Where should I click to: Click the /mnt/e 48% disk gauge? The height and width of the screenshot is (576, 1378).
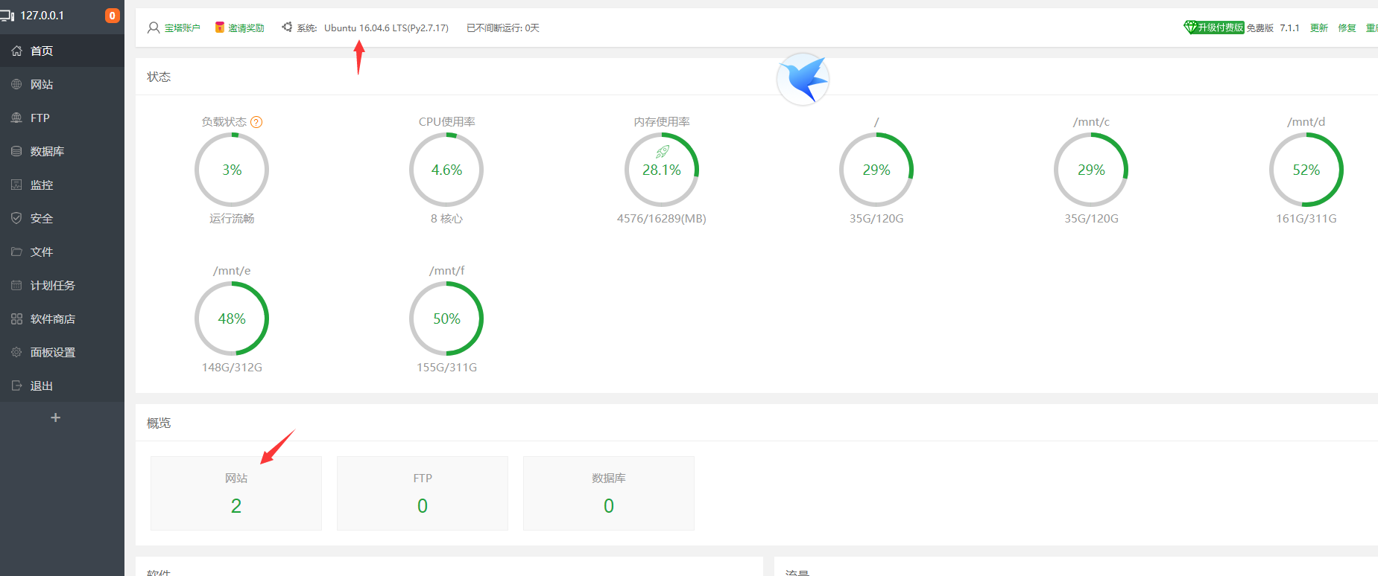(232, 319)
